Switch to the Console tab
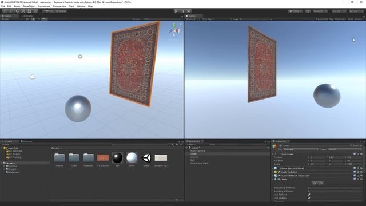This screenshot has width=366, height=206. tap(26, 141)
